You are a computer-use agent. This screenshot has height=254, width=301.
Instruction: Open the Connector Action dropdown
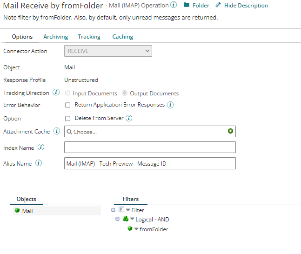point(108,51)
